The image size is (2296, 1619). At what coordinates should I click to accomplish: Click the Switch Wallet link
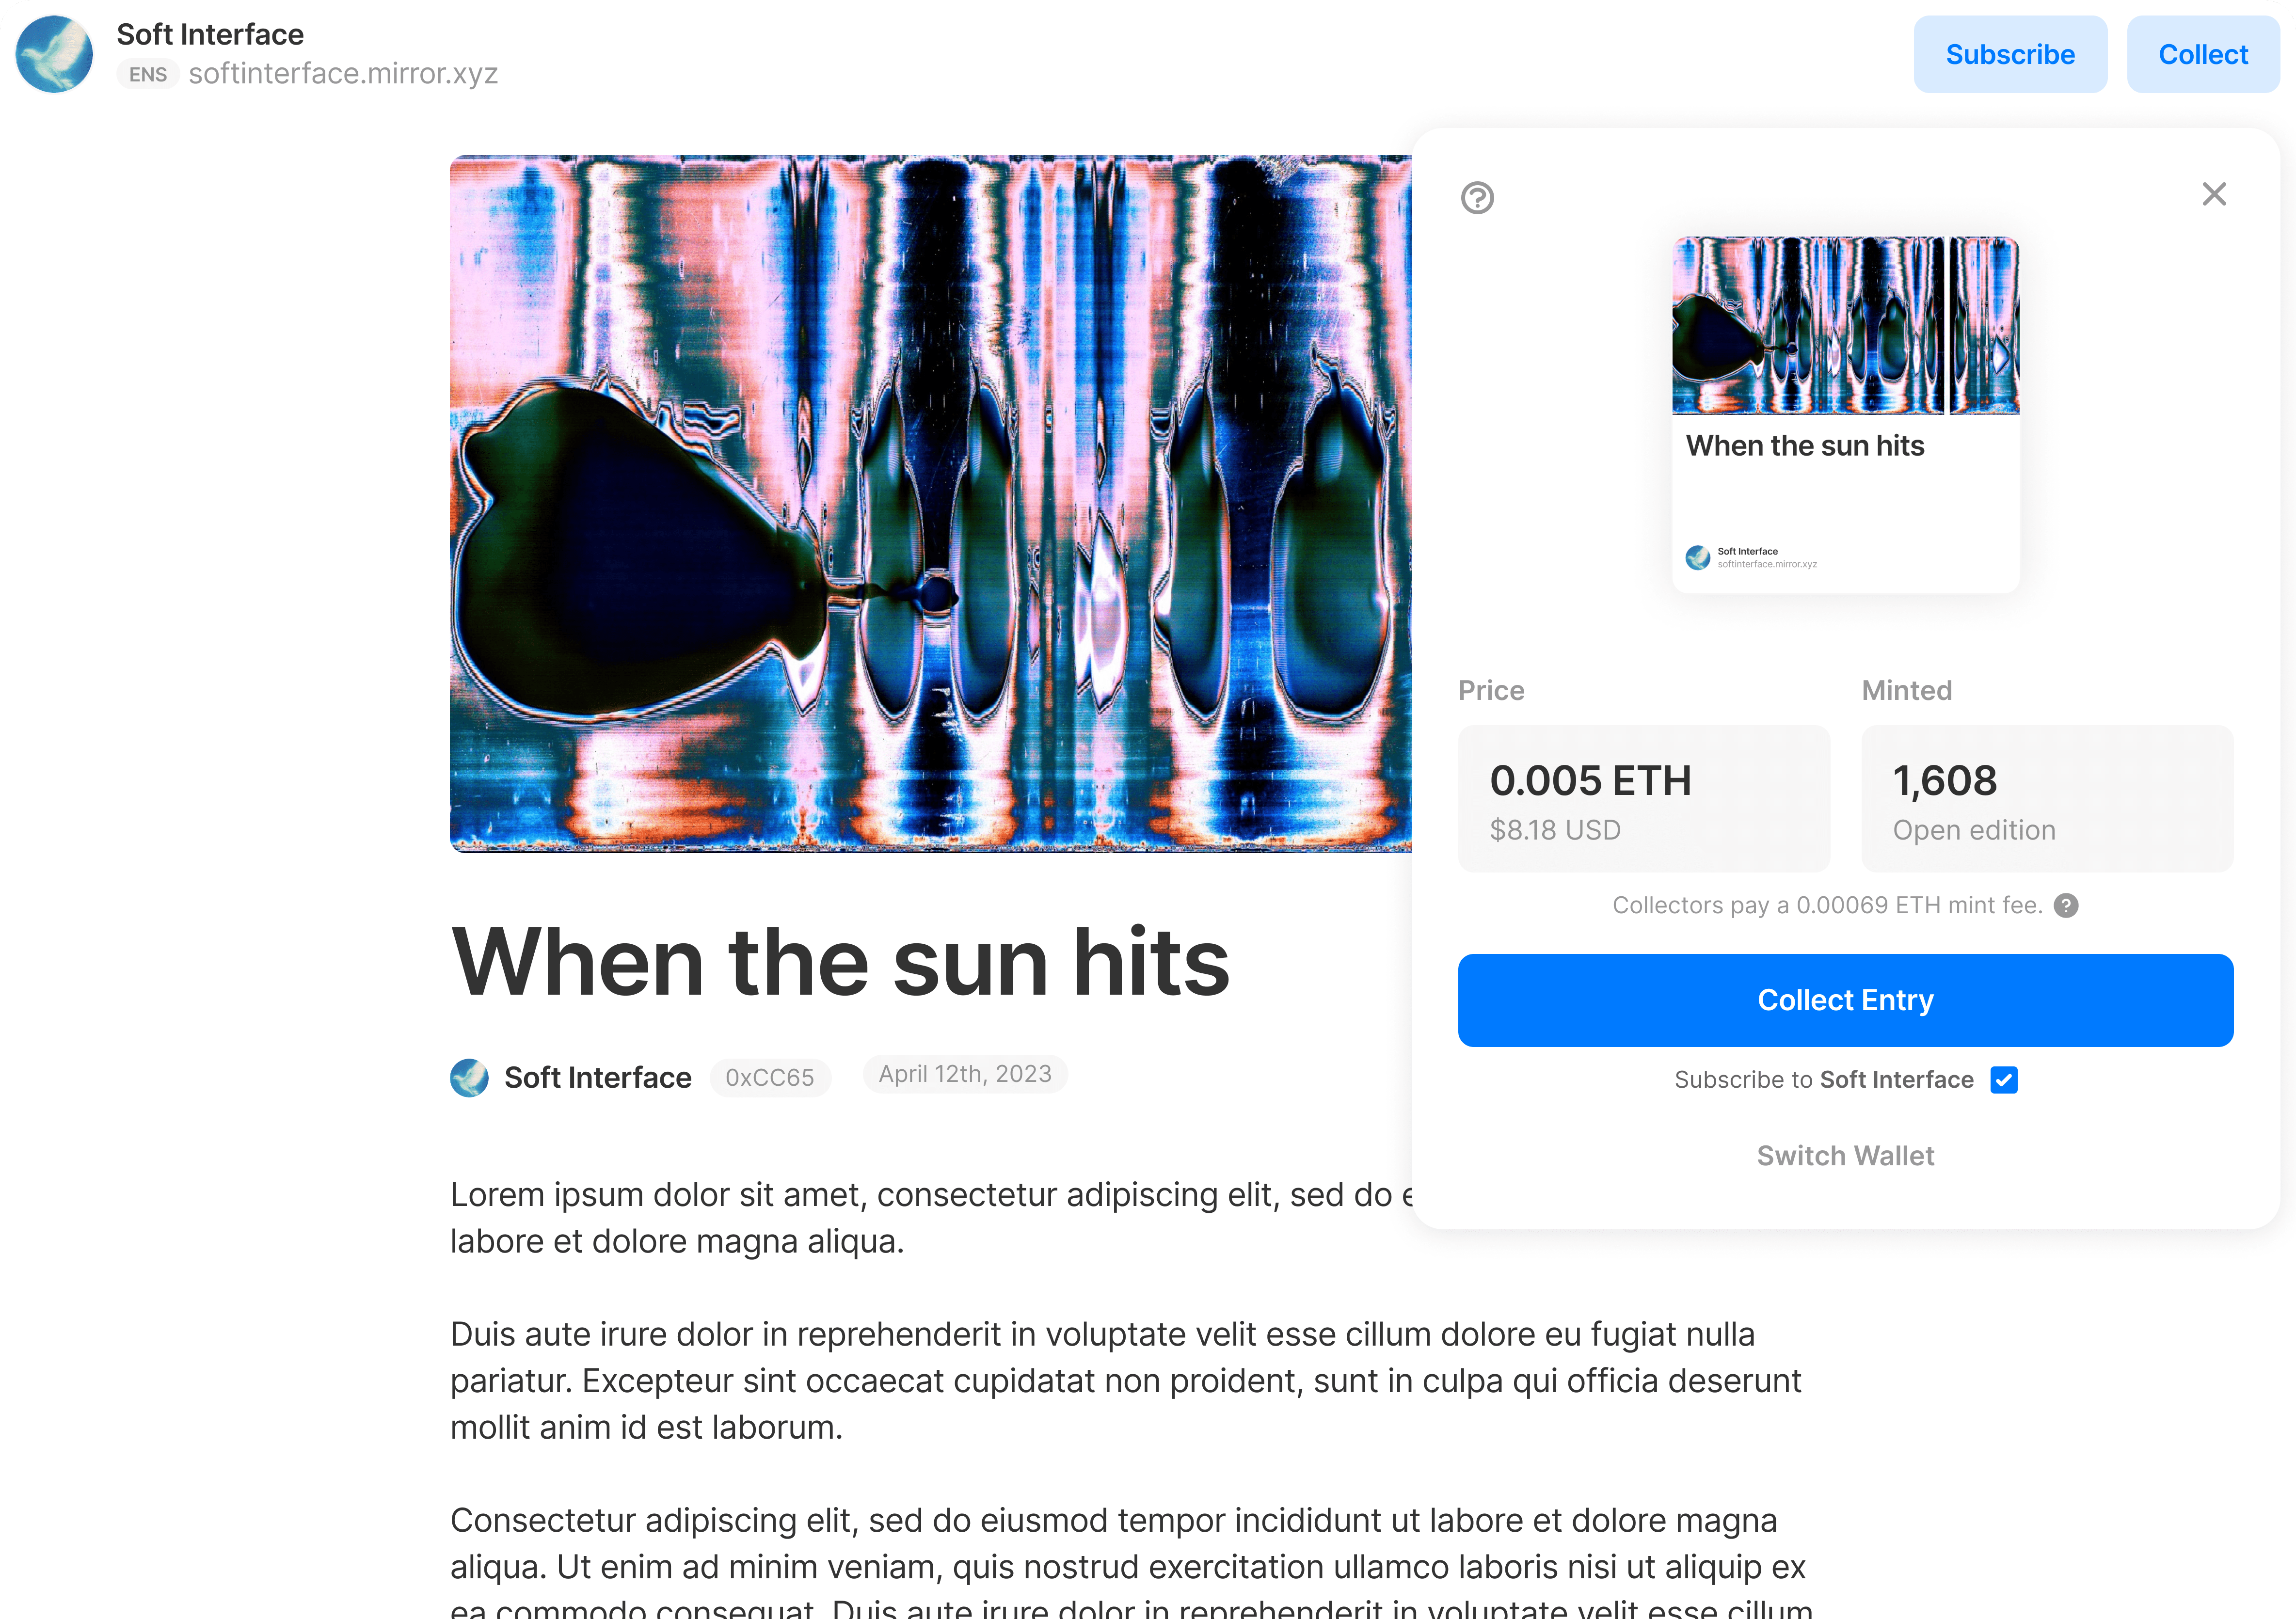(x=1845, y=1156)
